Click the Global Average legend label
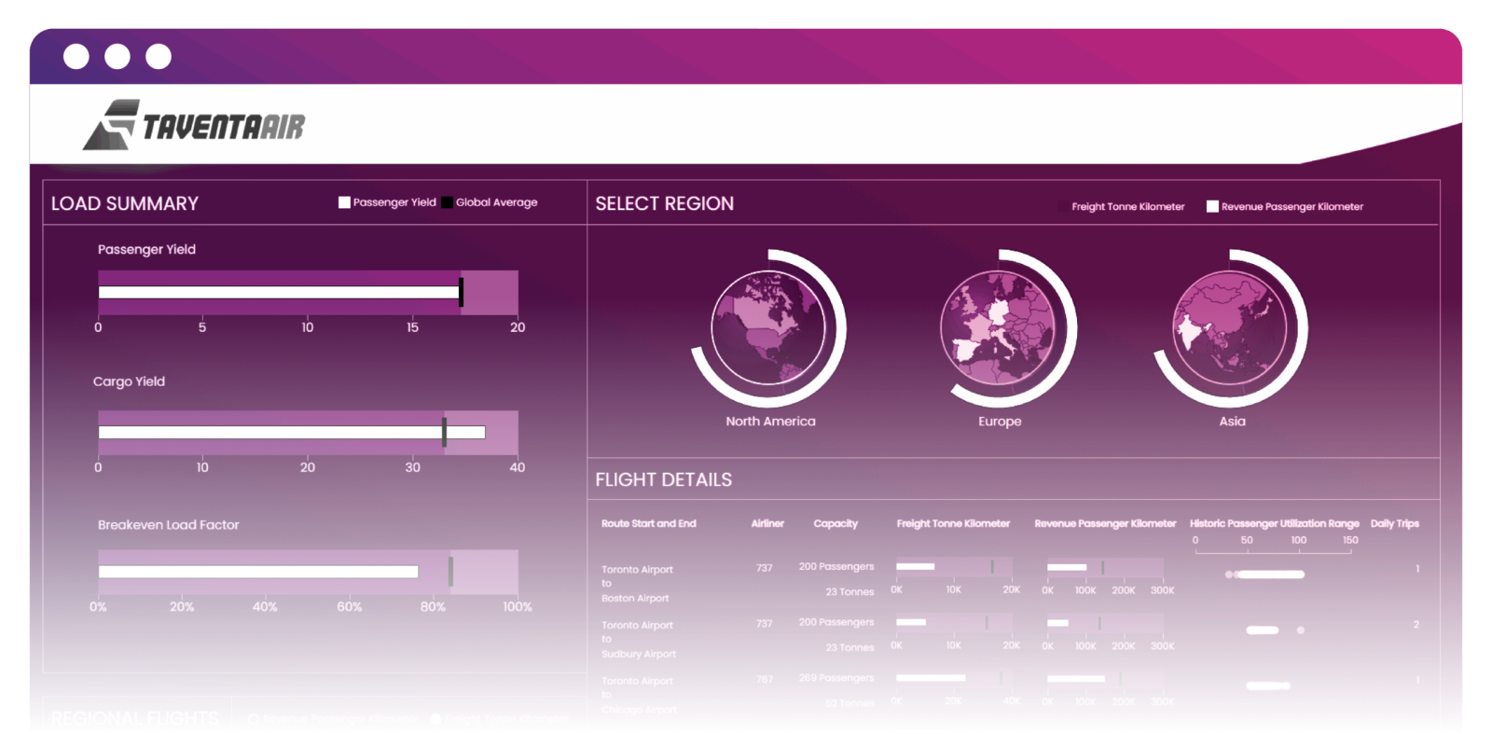 497,202
